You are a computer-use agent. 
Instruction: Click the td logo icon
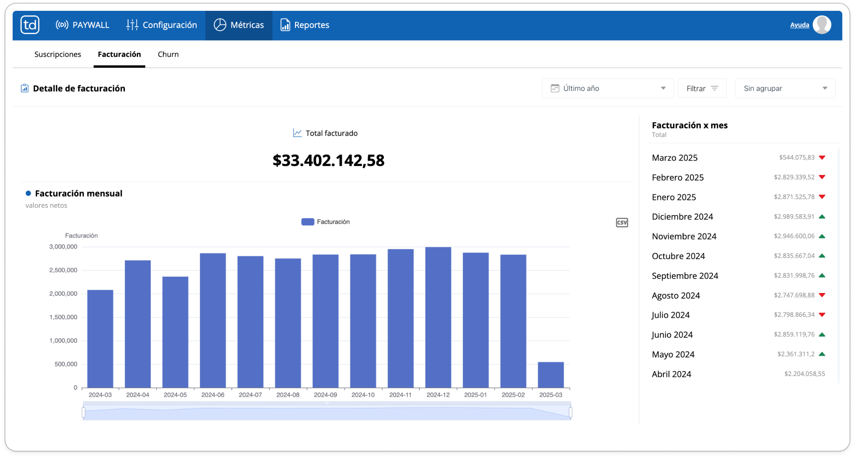[x=30, y=25]
